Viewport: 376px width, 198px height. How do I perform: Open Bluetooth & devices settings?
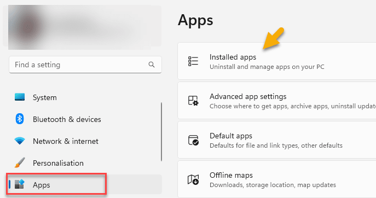pos(67,119)
